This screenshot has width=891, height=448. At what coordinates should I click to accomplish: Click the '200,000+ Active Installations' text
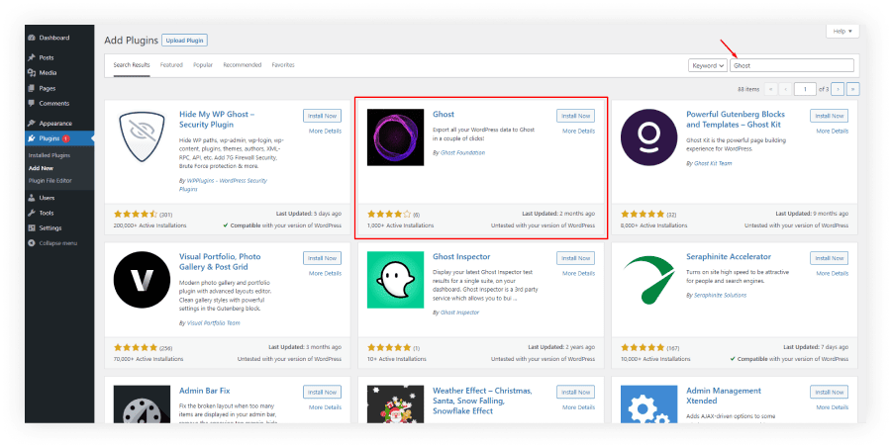click(150, 225)
